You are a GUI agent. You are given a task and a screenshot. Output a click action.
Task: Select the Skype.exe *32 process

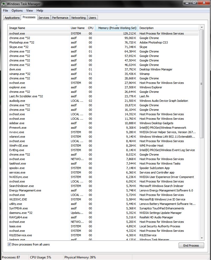pos(19,47)
